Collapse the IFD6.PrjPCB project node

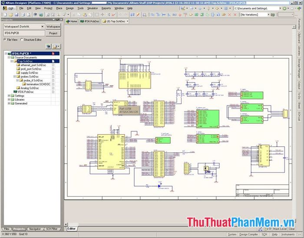(x=6, y=54)
